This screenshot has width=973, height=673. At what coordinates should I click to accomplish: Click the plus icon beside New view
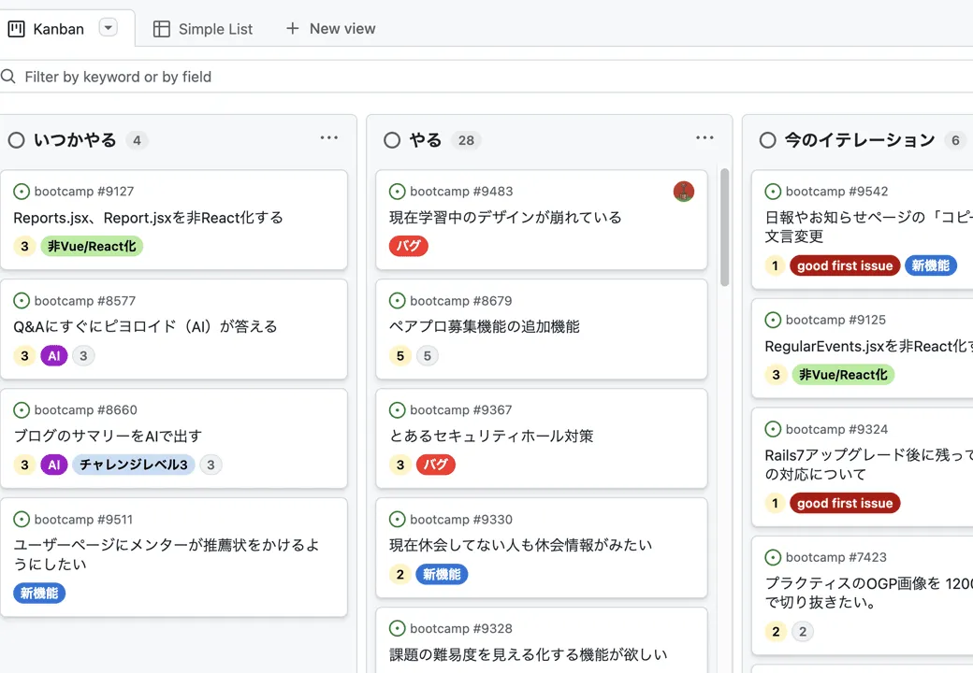(x=292, y=28)
